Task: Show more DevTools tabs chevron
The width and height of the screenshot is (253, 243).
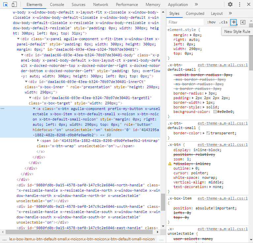Action: (196, 4)
